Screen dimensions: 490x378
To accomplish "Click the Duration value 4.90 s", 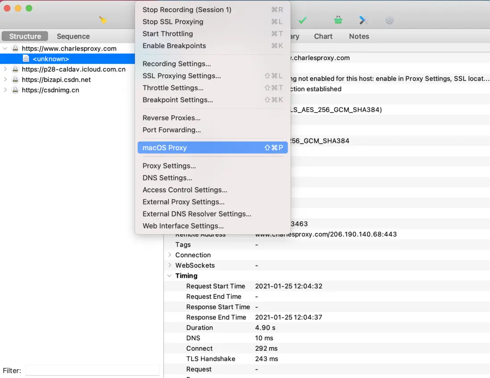I will (x=265, y=328).
